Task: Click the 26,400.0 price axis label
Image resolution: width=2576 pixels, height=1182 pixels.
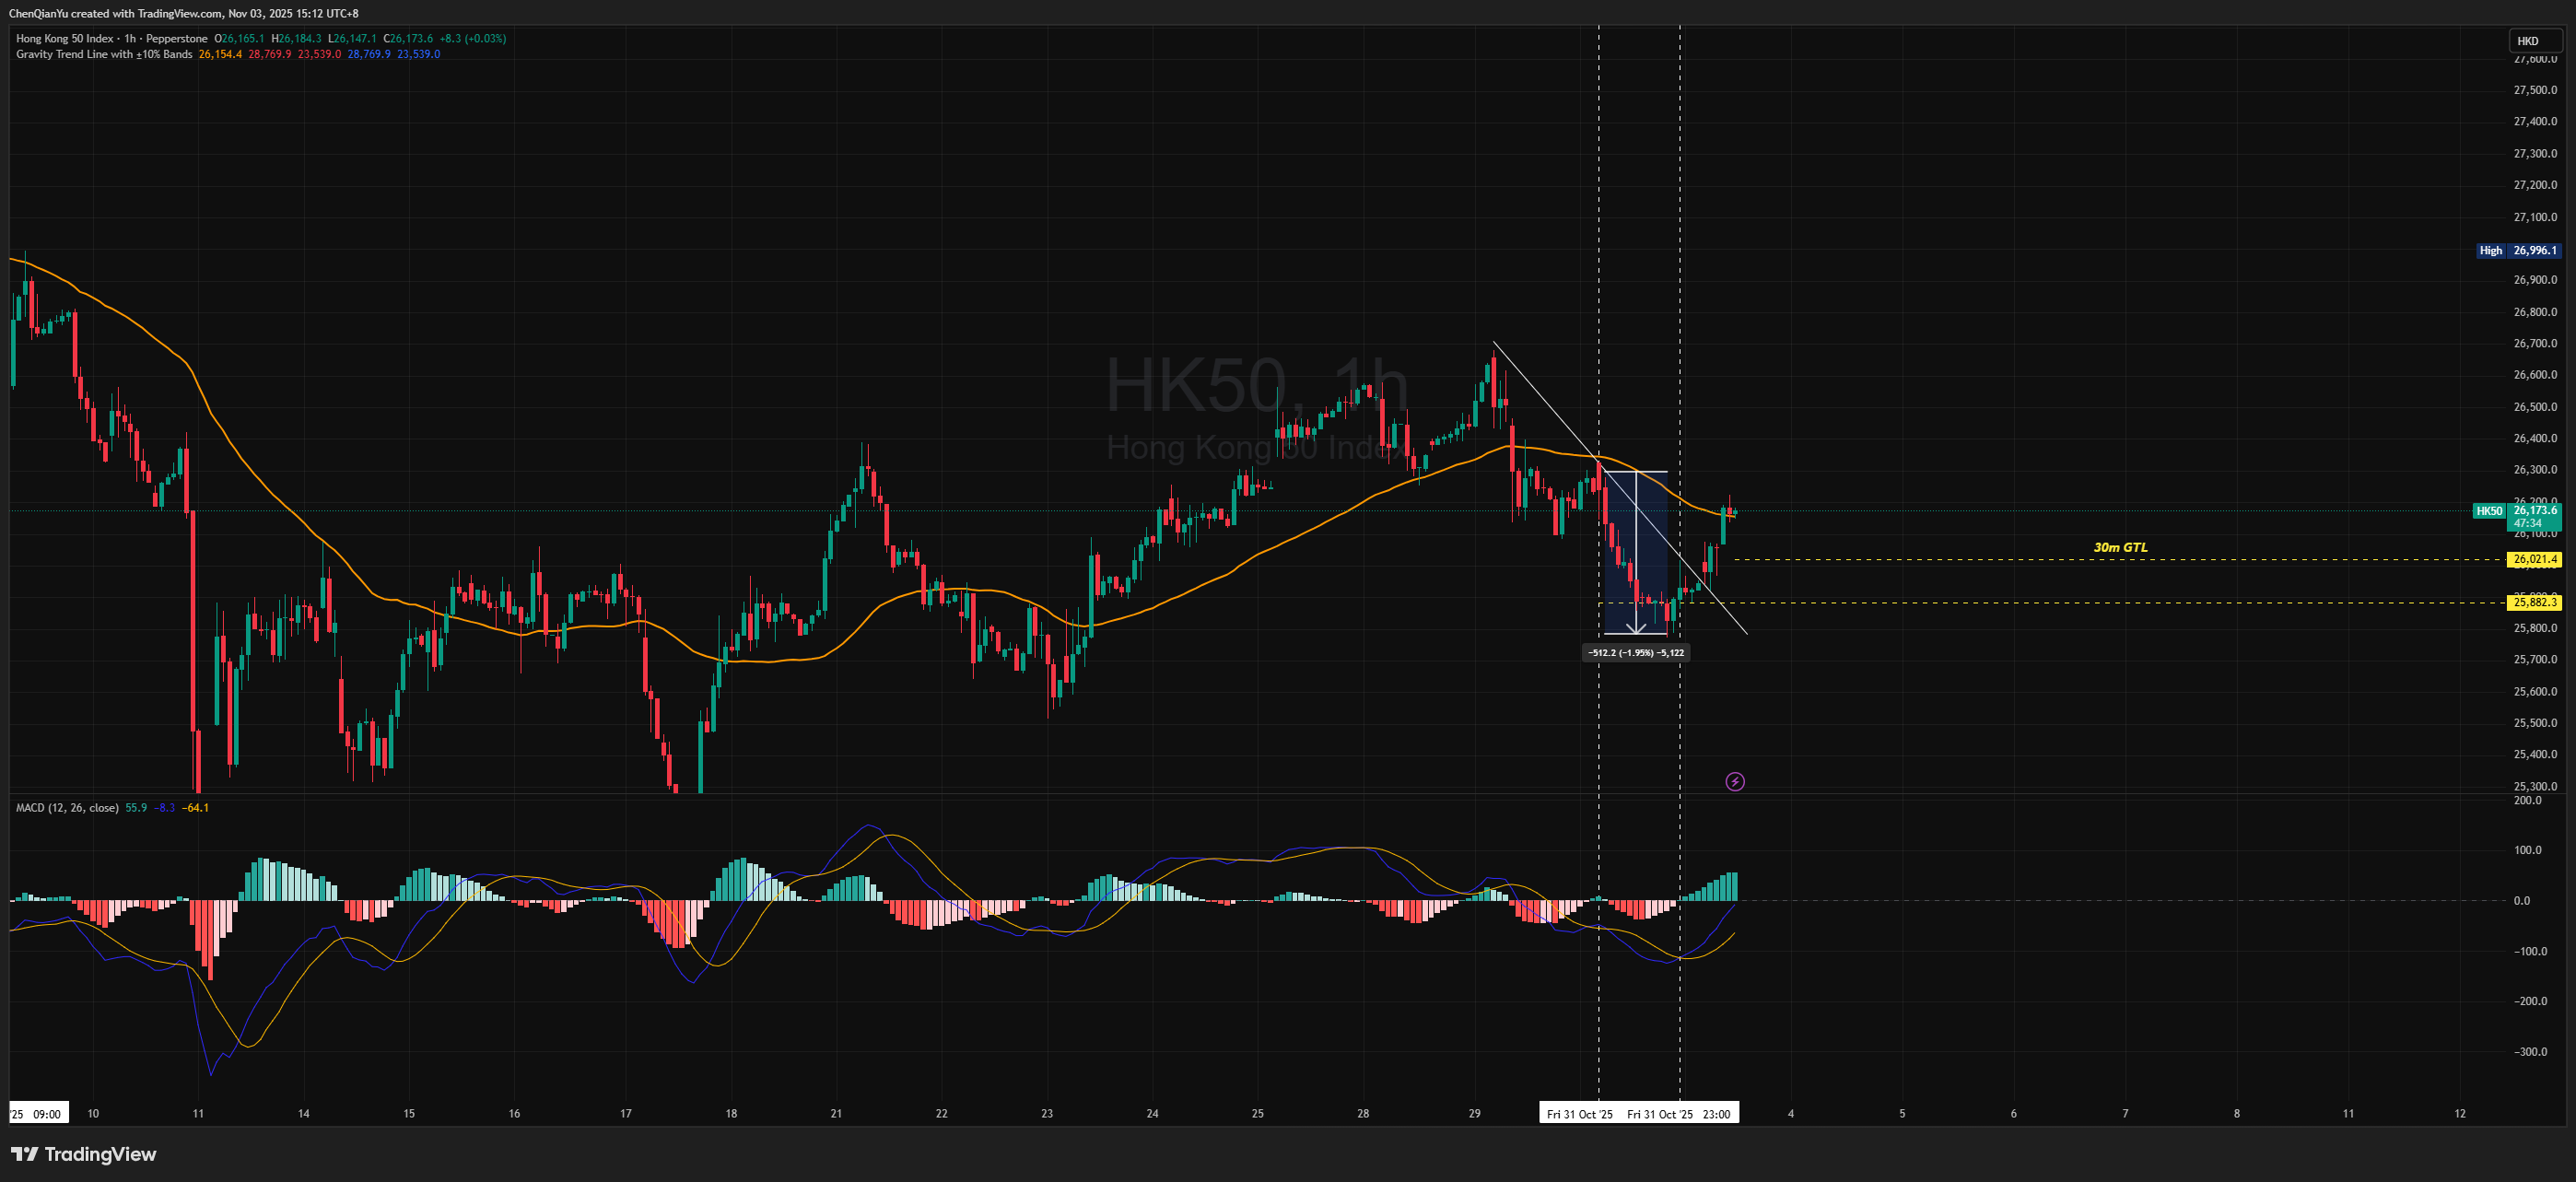Action: 2535,438
